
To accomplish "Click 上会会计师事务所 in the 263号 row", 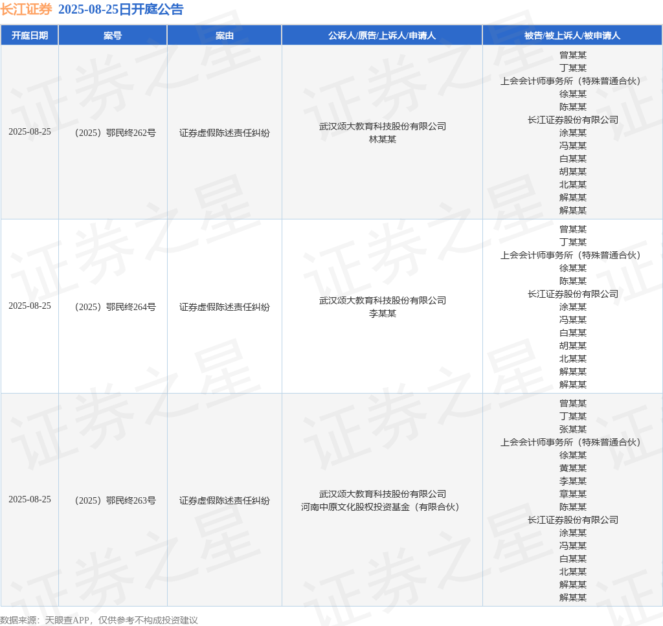I will (x=571, y=442).
